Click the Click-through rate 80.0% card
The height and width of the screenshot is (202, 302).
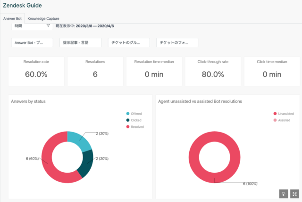tap(212, 71)
